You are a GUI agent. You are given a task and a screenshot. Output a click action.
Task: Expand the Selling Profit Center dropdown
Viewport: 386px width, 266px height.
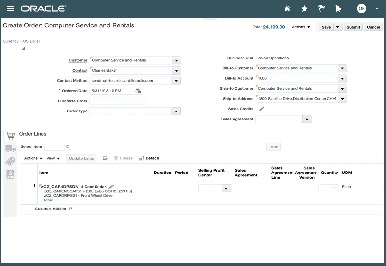226,189
